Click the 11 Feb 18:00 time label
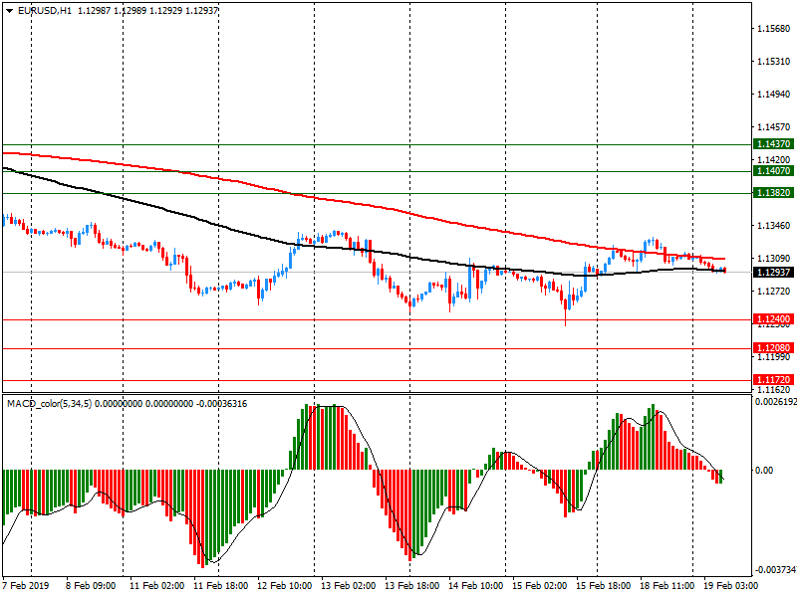This screenshot has height=597, width=797. coord(221,586)
